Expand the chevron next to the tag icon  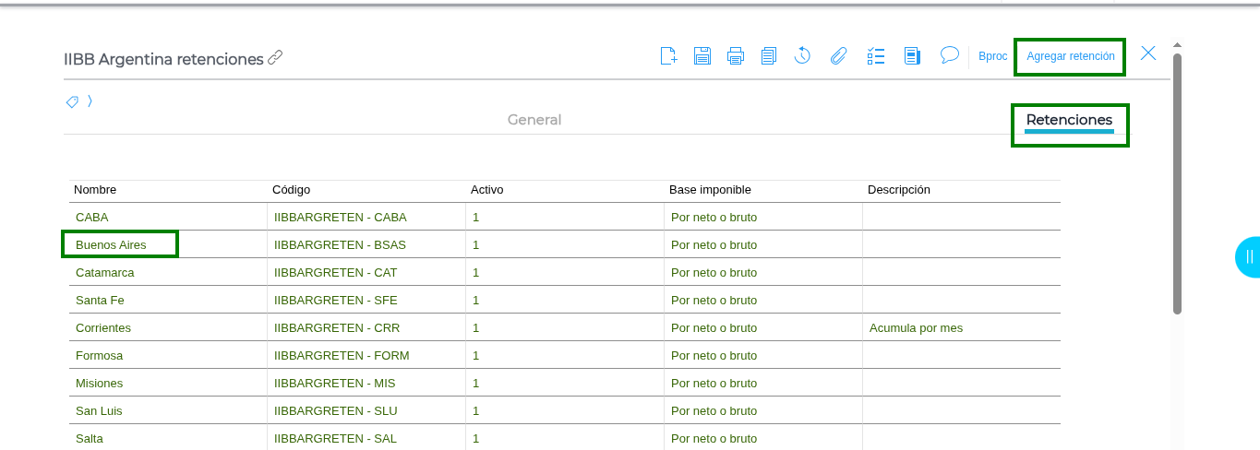[x=90, y=101]
